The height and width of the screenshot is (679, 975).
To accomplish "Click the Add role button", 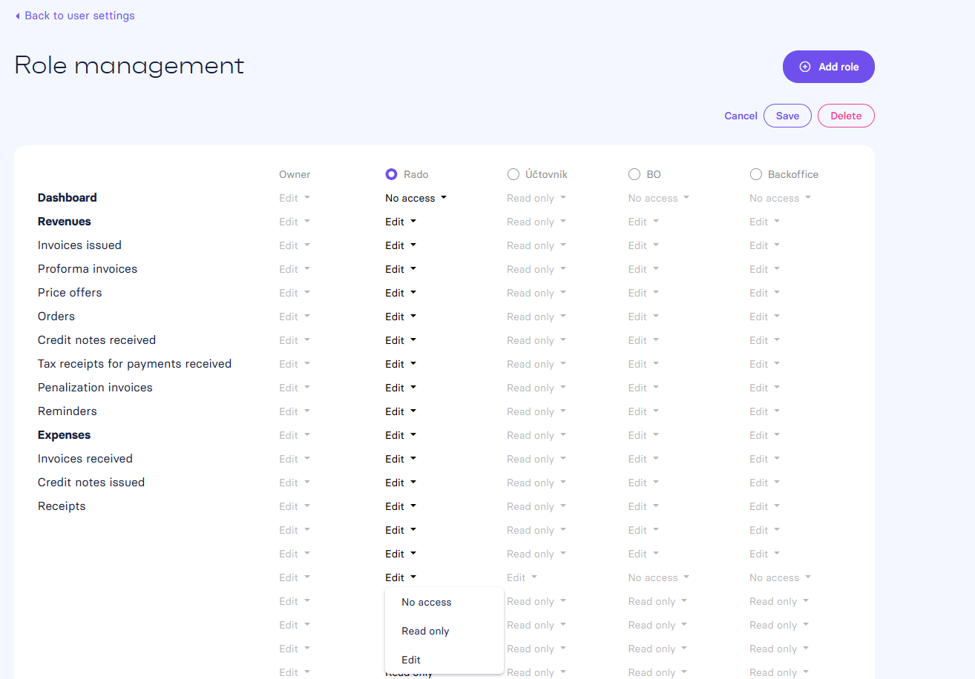I will point(828,67).
